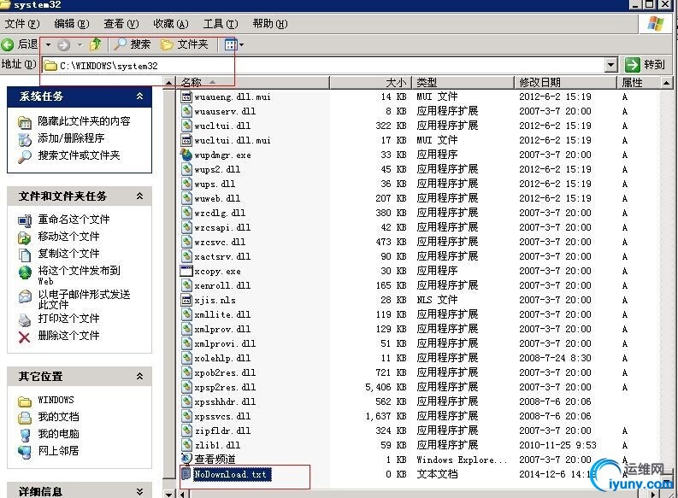This screenshot has width=678, height=498.
Task: Open 网上邻居 icon
Action: [25, 452]
